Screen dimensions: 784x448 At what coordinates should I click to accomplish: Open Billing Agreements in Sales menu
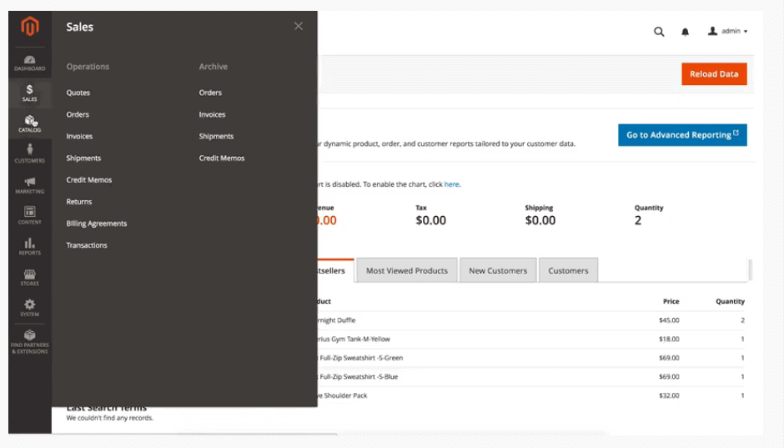[97, 224]
